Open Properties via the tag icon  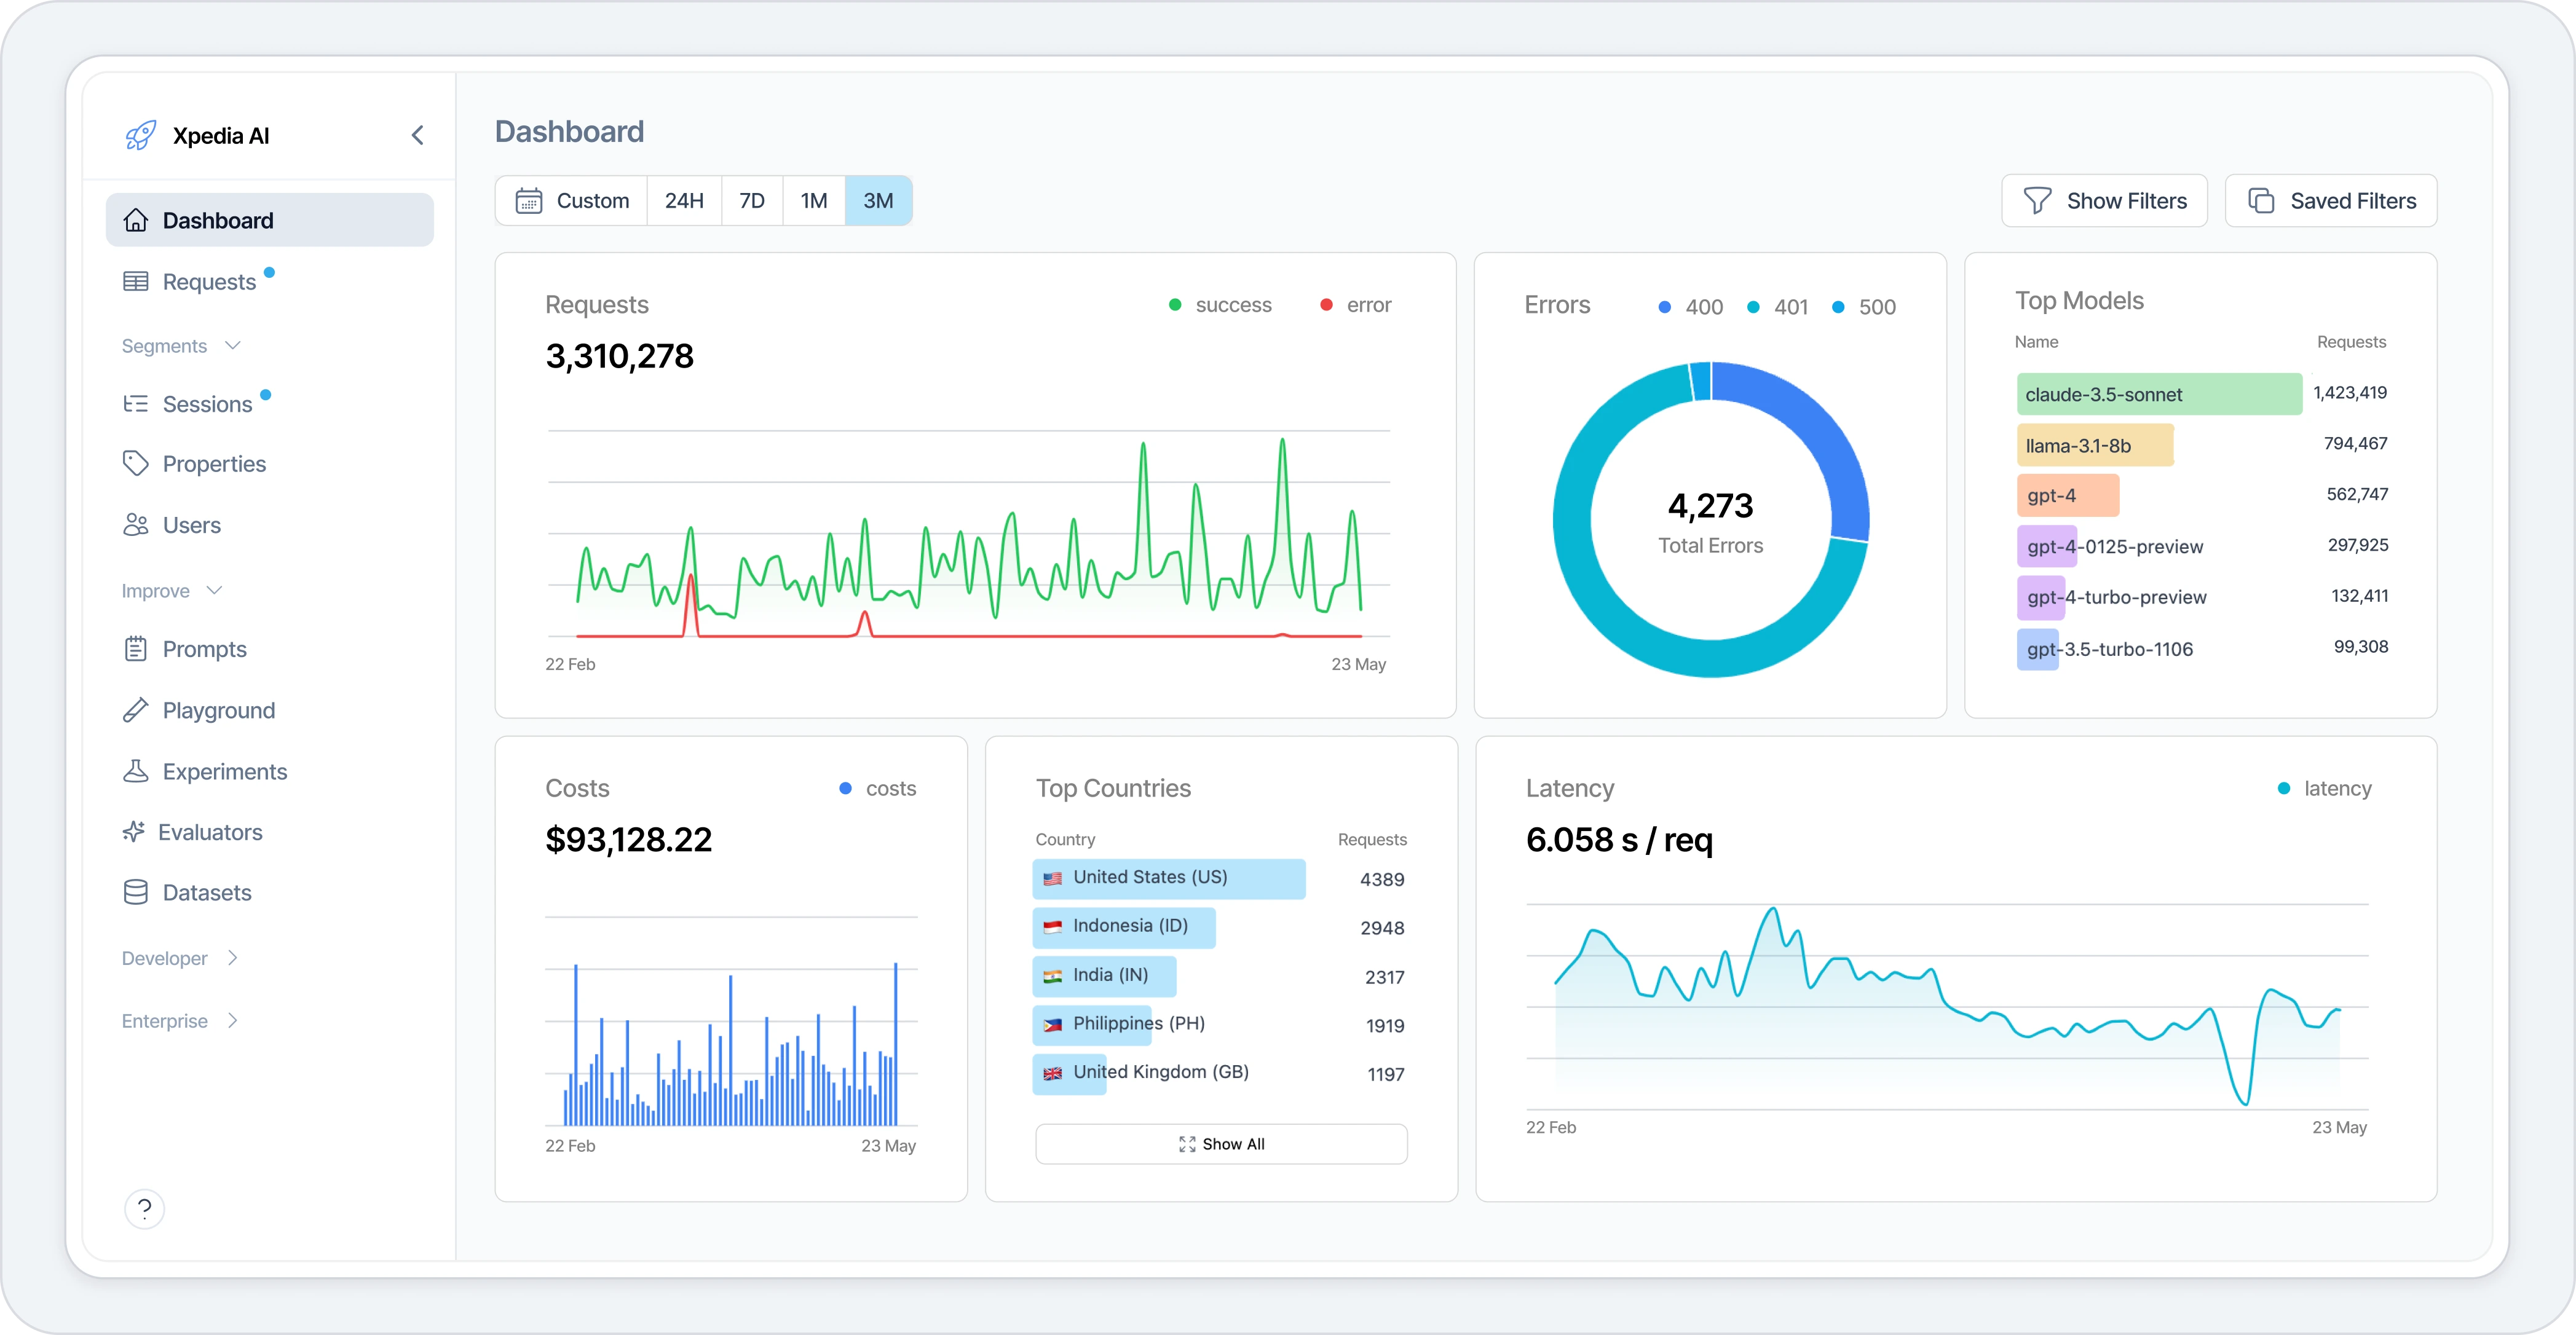137,463
